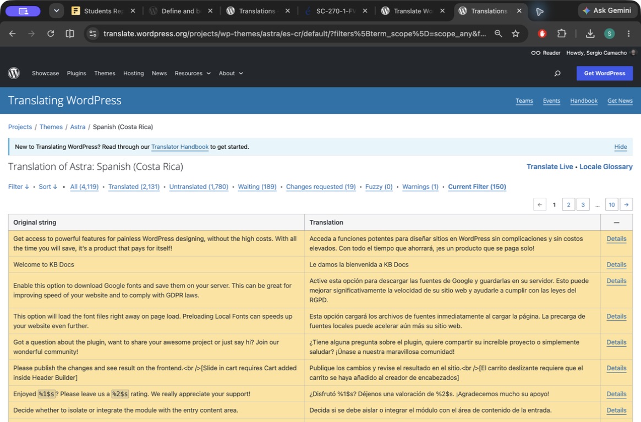This screenshot has width=641, height=422.
Task: Click the zoom magnifier in address bar
Action: (498, 34)
